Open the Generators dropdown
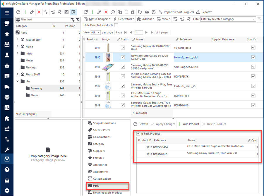This screenshot has width=264, height=196. click(x=124, y=19)
